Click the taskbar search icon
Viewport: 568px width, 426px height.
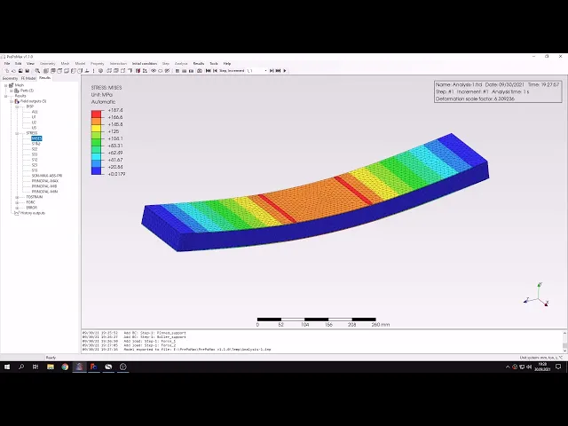(x=21, y=367)
